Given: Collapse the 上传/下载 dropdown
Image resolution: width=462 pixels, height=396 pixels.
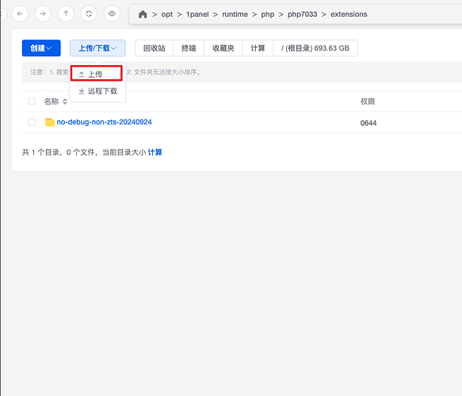Looking at the screenshot, I should coord(97,48).
